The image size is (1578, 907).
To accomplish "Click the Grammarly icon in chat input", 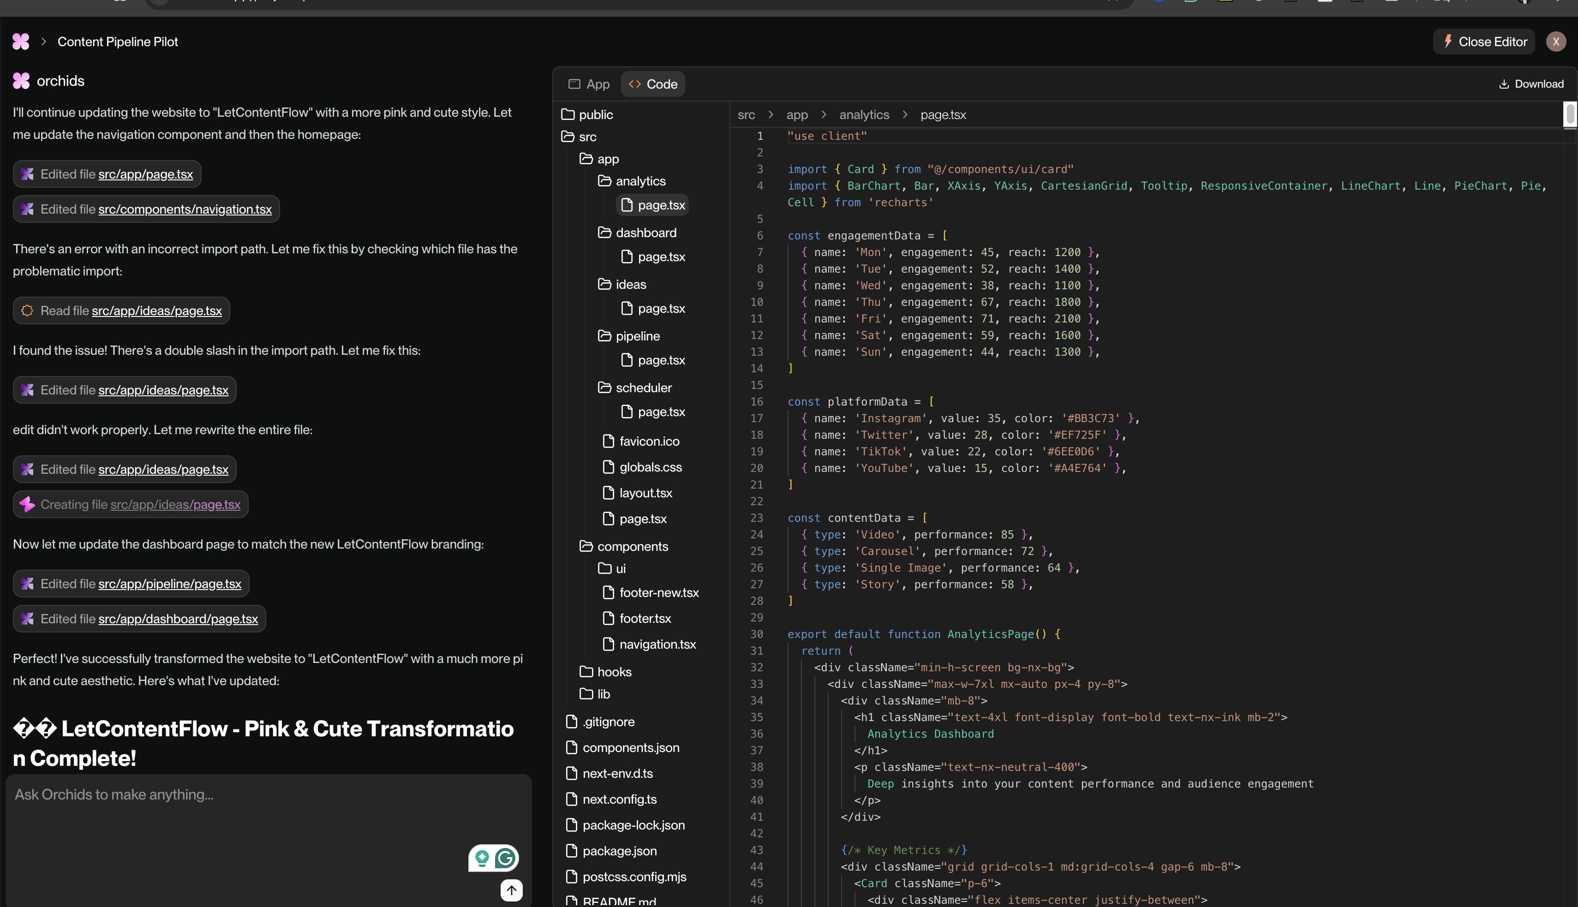I will [x=505, y=859].
